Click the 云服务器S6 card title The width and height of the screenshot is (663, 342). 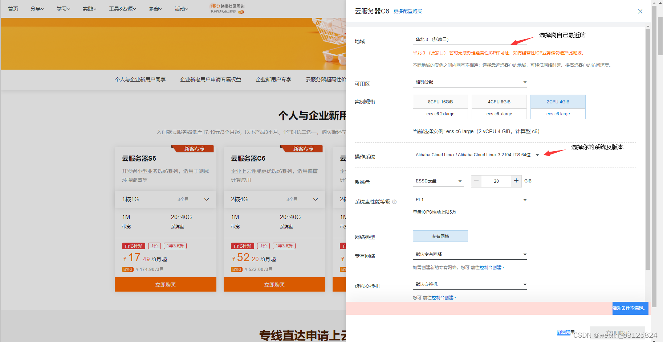click(139, 158)
